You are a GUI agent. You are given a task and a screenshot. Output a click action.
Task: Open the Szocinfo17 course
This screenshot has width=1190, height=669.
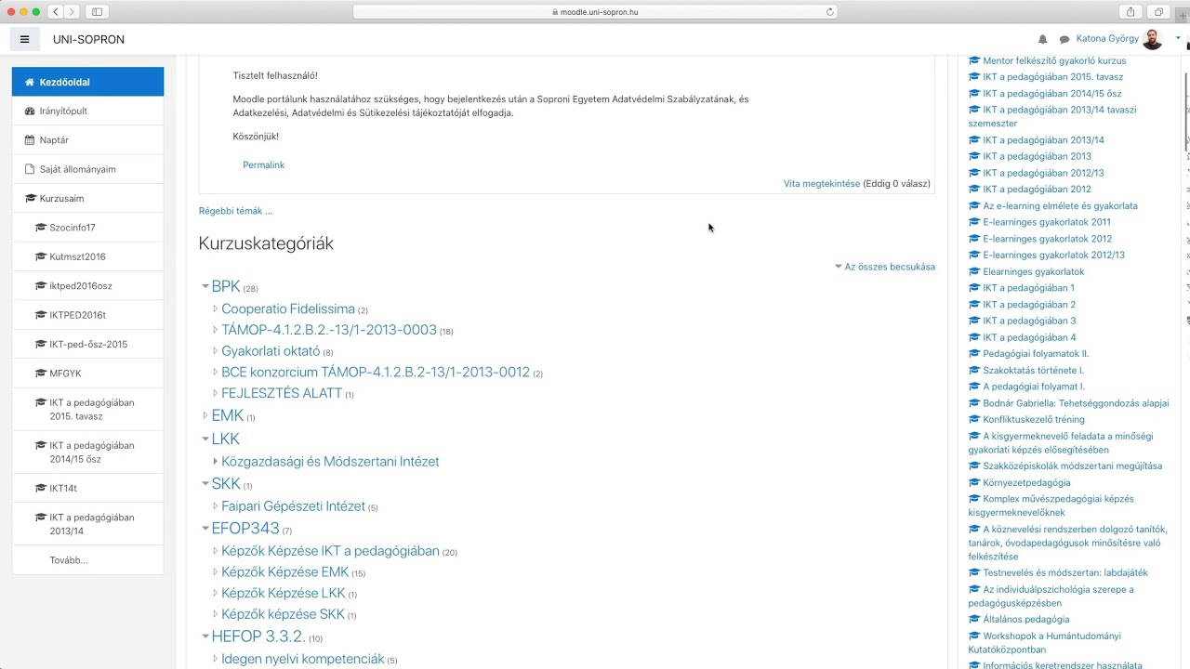[x=87, y=228]
